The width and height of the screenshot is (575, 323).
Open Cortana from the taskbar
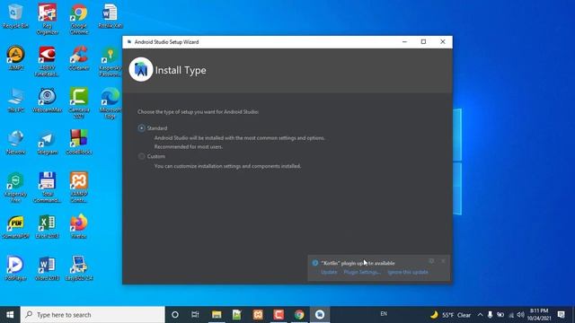175,315
